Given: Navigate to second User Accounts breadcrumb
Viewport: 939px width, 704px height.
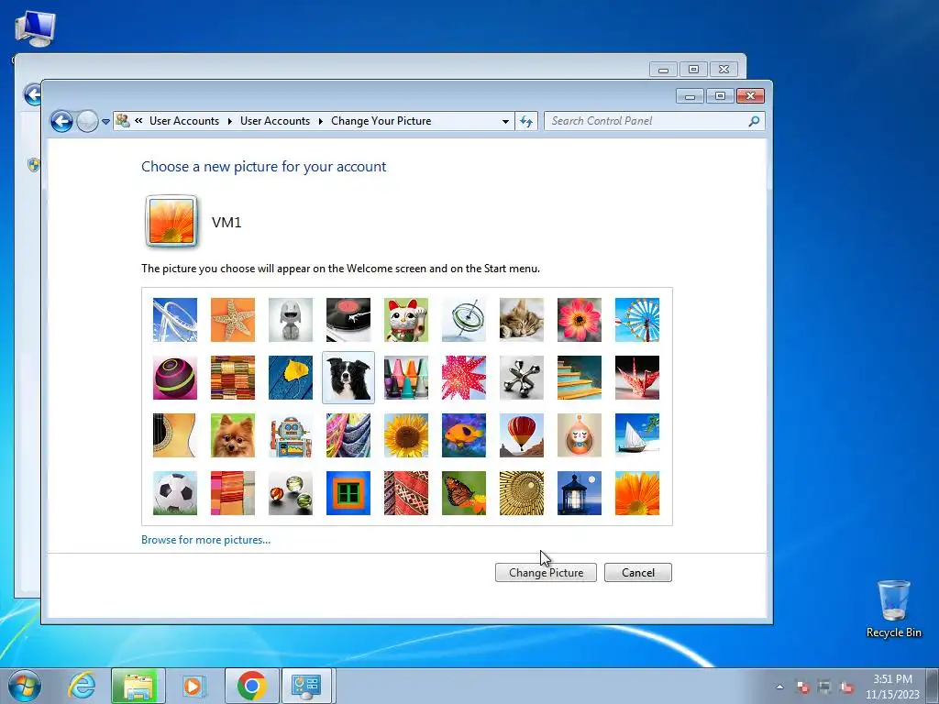Looking at the screenshot, I should click(275, 121).
